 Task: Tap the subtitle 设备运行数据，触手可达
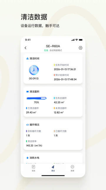(40, 26)
